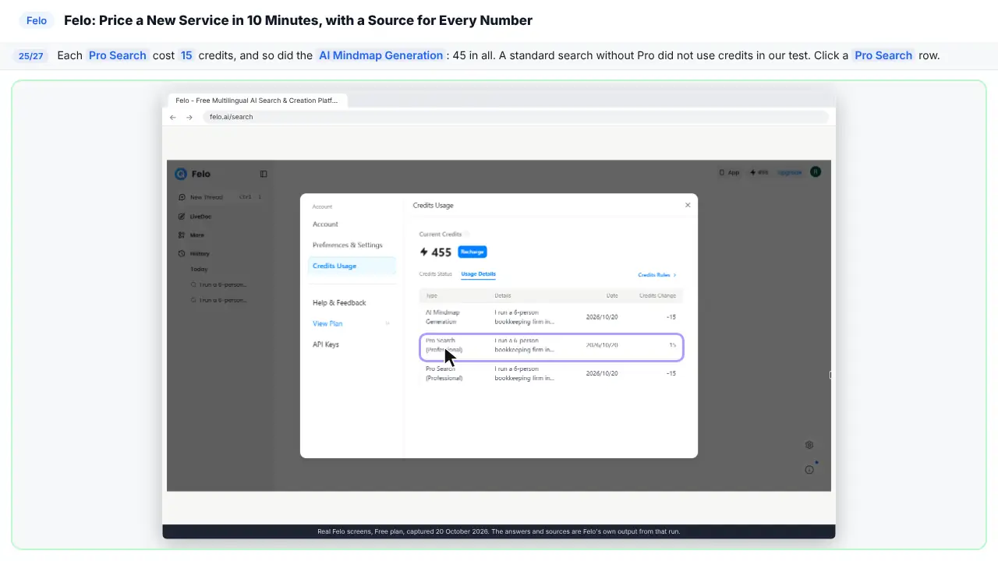This screenshot has width=998, height=561.
Task: Click the Felo badge beside the page title
Action: (x=37, y=21)
